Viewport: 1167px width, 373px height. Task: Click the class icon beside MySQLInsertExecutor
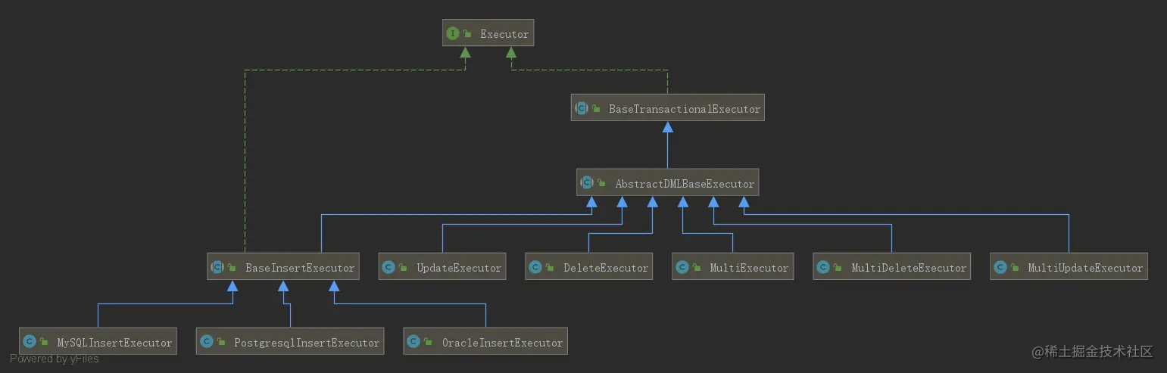30,342
